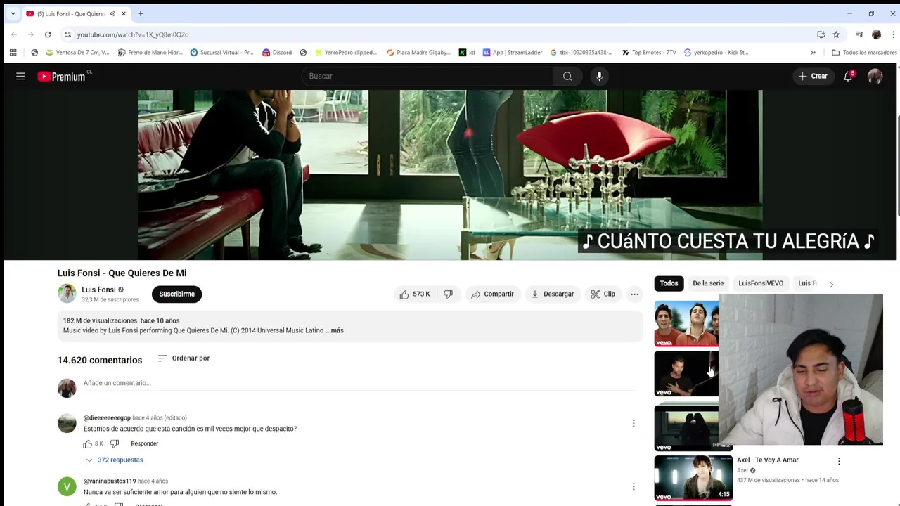
Task: Open @vaninabustos119 profile avatar
Action: click(x=67, y=486)
